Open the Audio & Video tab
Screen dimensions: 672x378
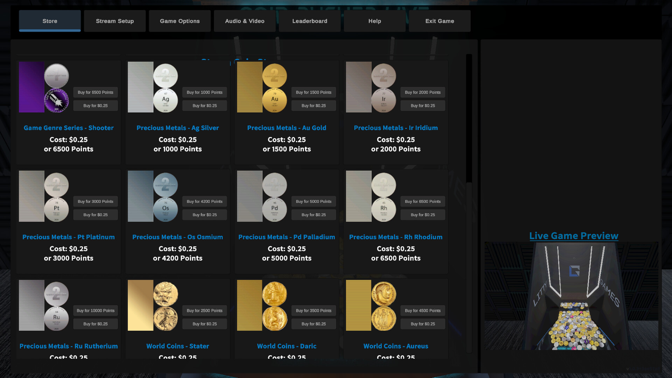(x=245, y=21)
